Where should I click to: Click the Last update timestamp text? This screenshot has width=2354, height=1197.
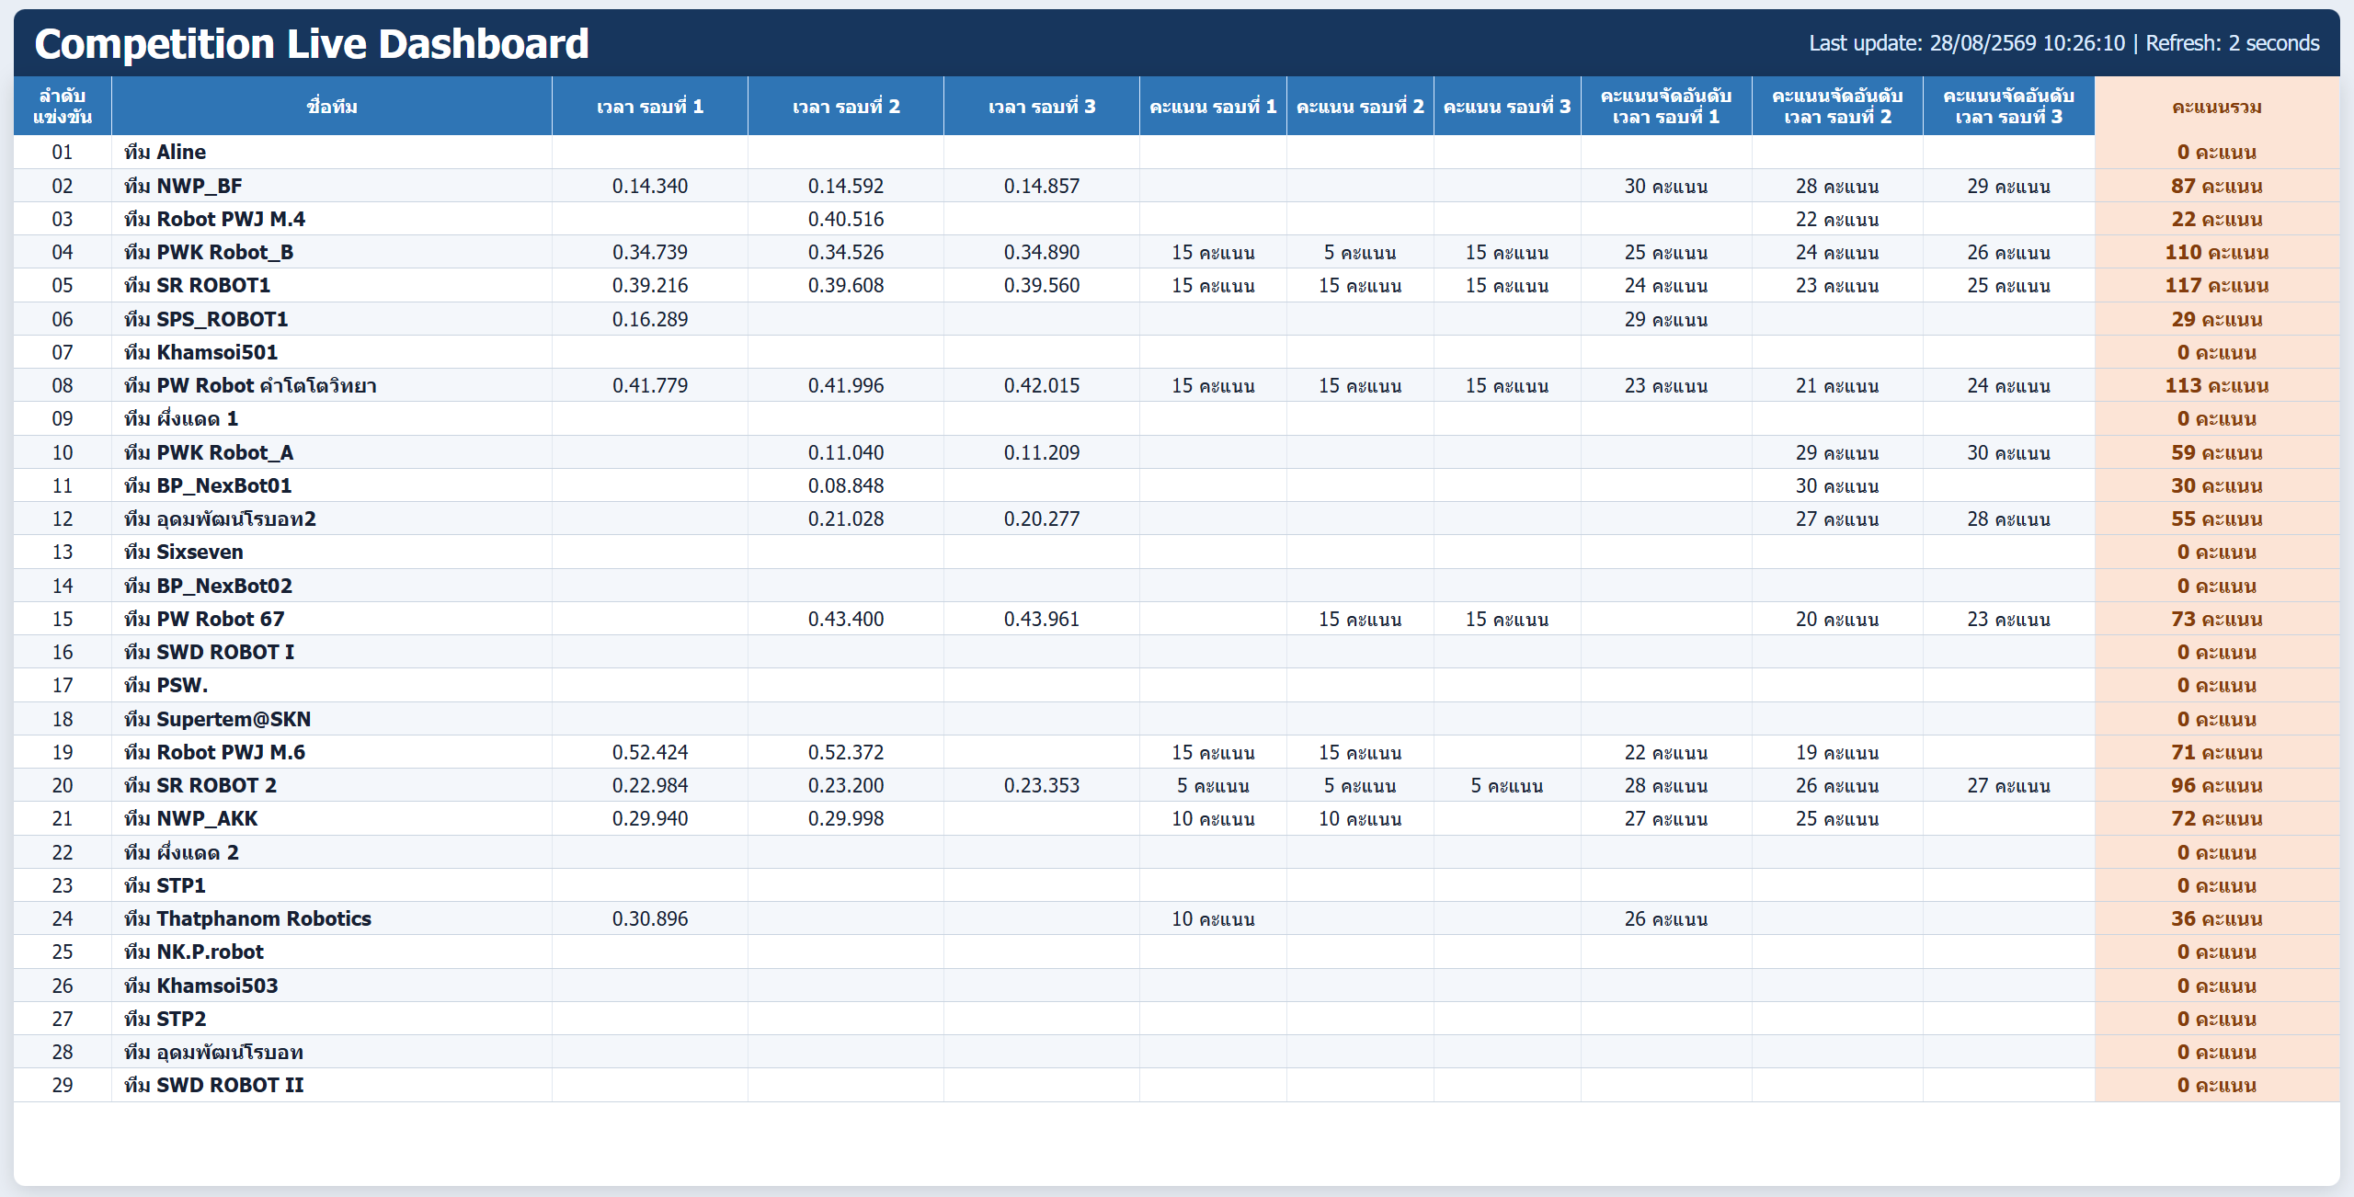coord(1967,43)
